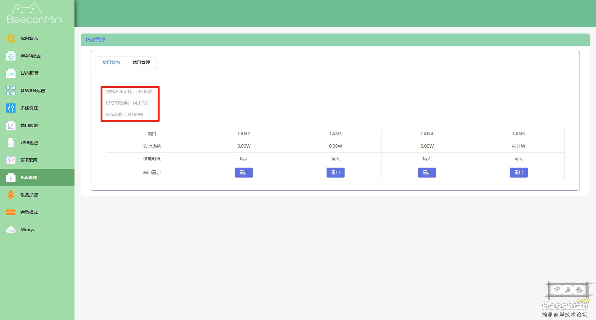Screen dimensions: 596x320
Task: Click the PoE管理 lightning icon
Action: [x=11, y=178]
